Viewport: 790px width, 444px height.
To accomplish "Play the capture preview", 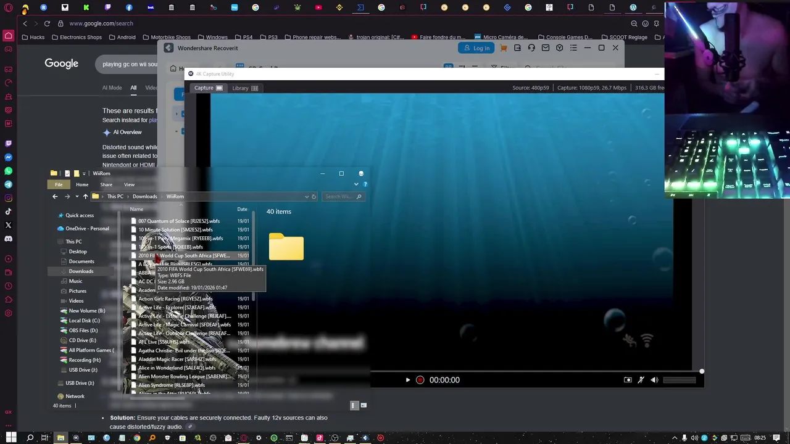I will click(x=407, y=380).
